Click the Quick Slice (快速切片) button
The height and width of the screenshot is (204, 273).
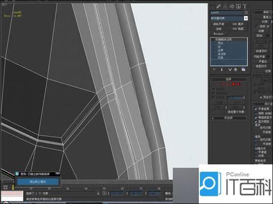click(x=261, y=51)
